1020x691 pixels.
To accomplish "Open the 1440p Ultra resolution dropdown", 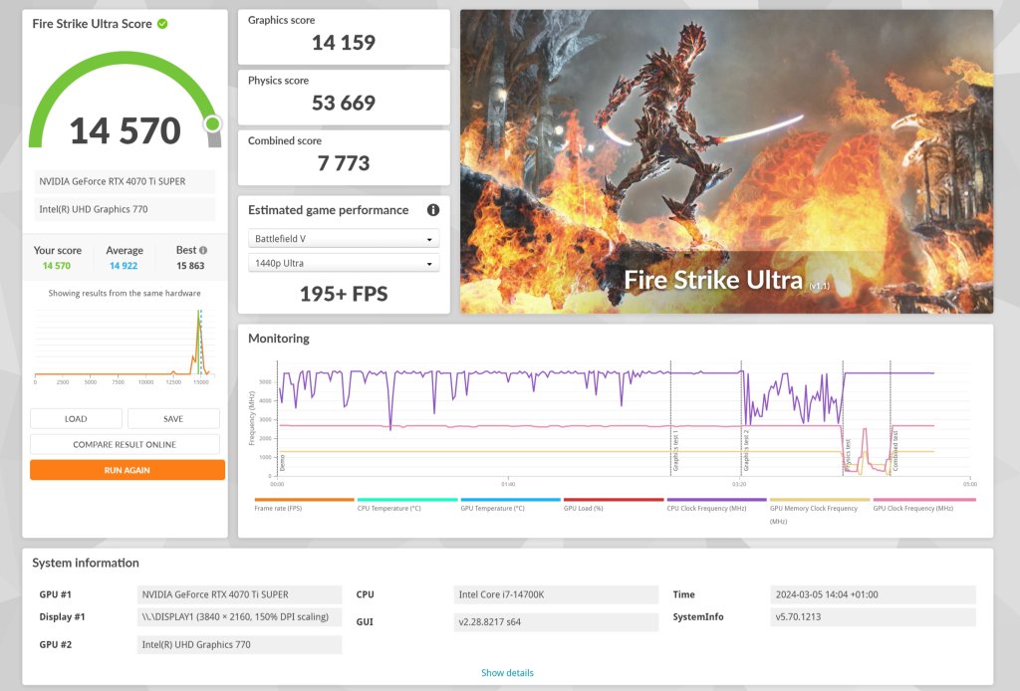I will 344,263.
